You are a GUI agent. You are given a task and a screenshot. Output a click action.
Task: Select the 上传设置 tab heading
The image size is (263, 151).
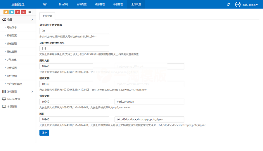click(47, 16)
